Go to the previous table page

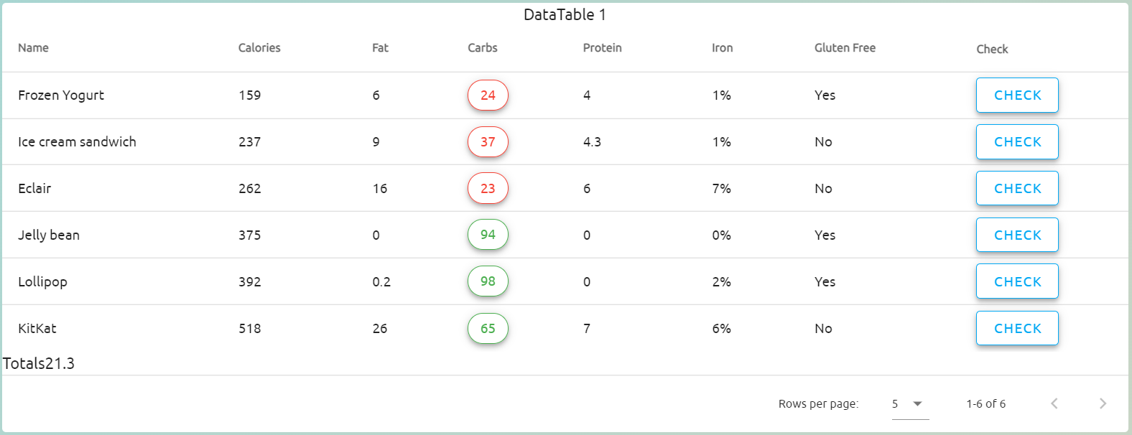coord(1054,403)
